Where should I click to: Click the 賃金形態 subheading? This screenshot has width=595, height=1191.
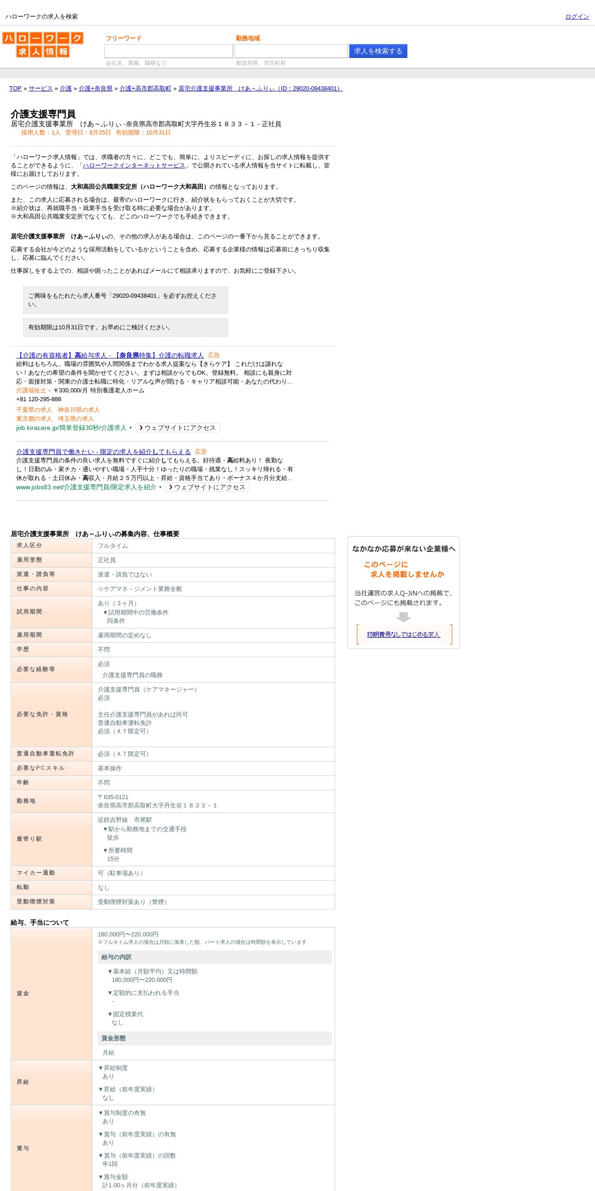(215, 1038)
